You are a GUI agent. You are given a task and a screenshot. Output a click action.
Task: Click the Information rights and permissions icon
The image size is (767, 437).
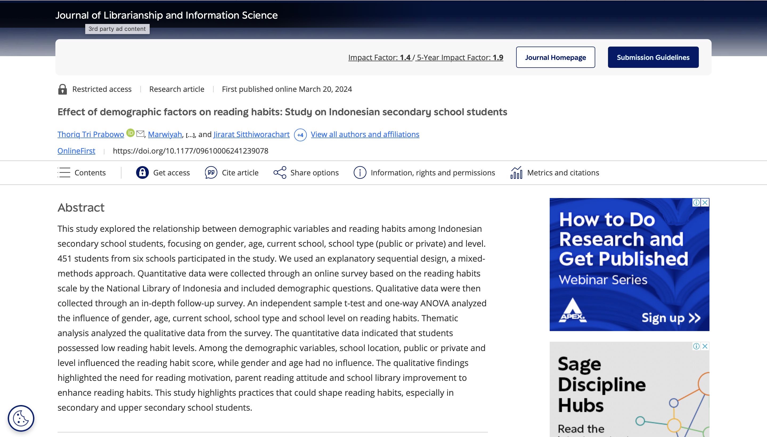(x=360, y=172)
